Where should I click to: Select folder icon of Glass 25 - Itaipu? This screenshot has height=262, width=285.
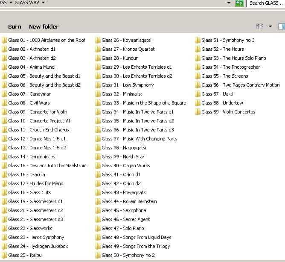tap(4, 255)
